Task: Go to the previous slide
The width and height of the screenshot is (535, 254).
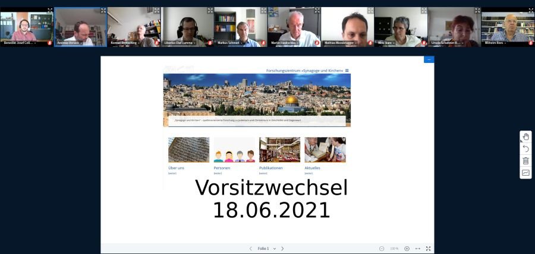Action: pos(250,249)
